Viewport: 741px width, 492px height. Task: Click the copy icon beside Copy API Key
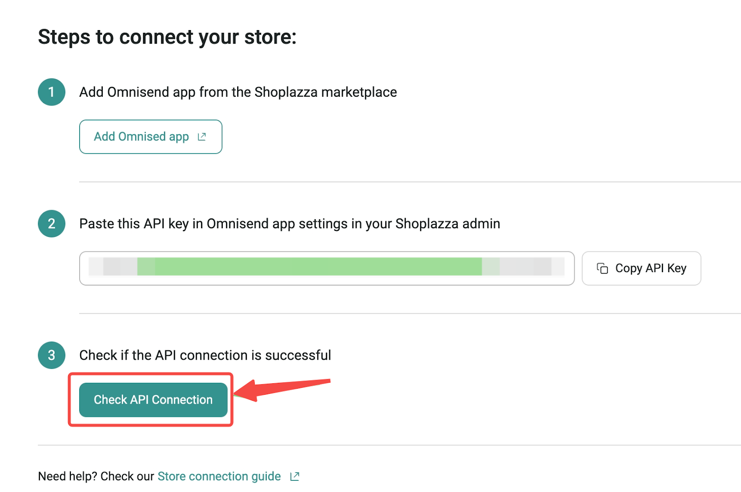click(x=603, y=268)
